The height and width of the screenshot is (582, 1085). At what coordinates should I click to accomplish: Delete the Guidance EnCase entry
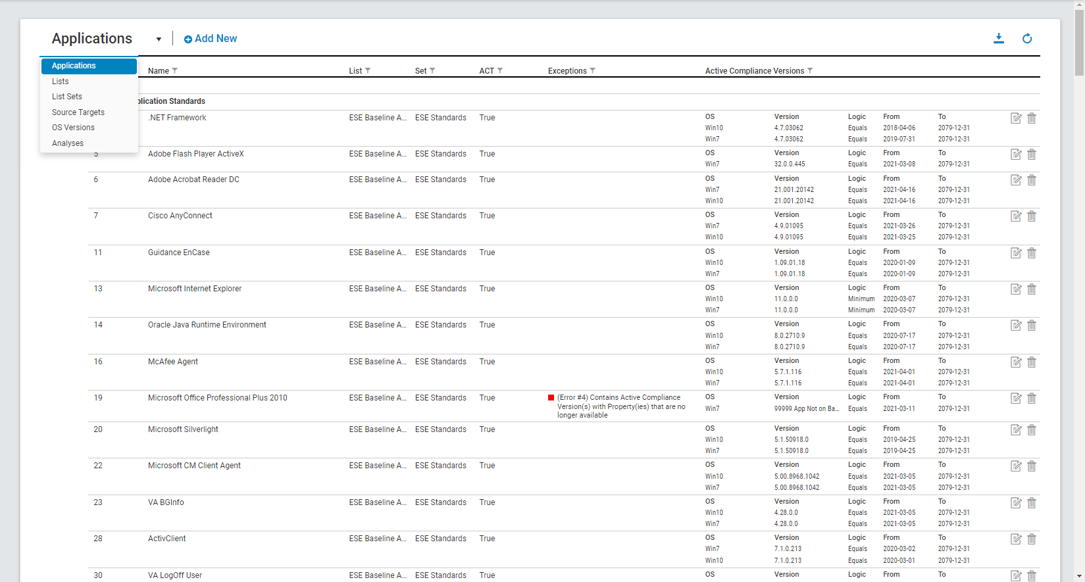1032,253
